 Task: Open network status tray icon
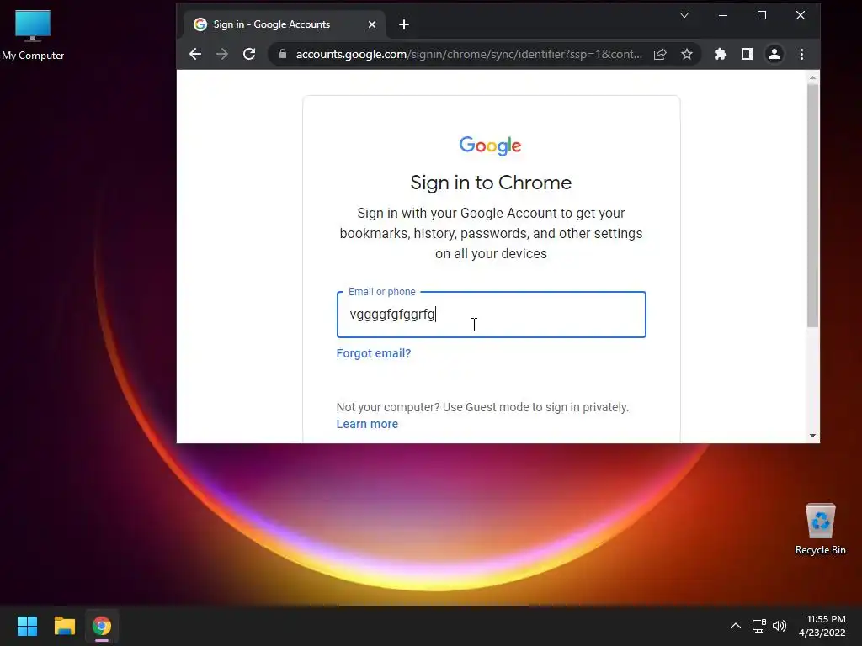tap(759, 626)
